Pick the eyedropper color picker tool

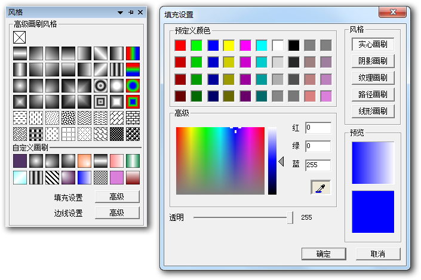(x=320, y=187)
